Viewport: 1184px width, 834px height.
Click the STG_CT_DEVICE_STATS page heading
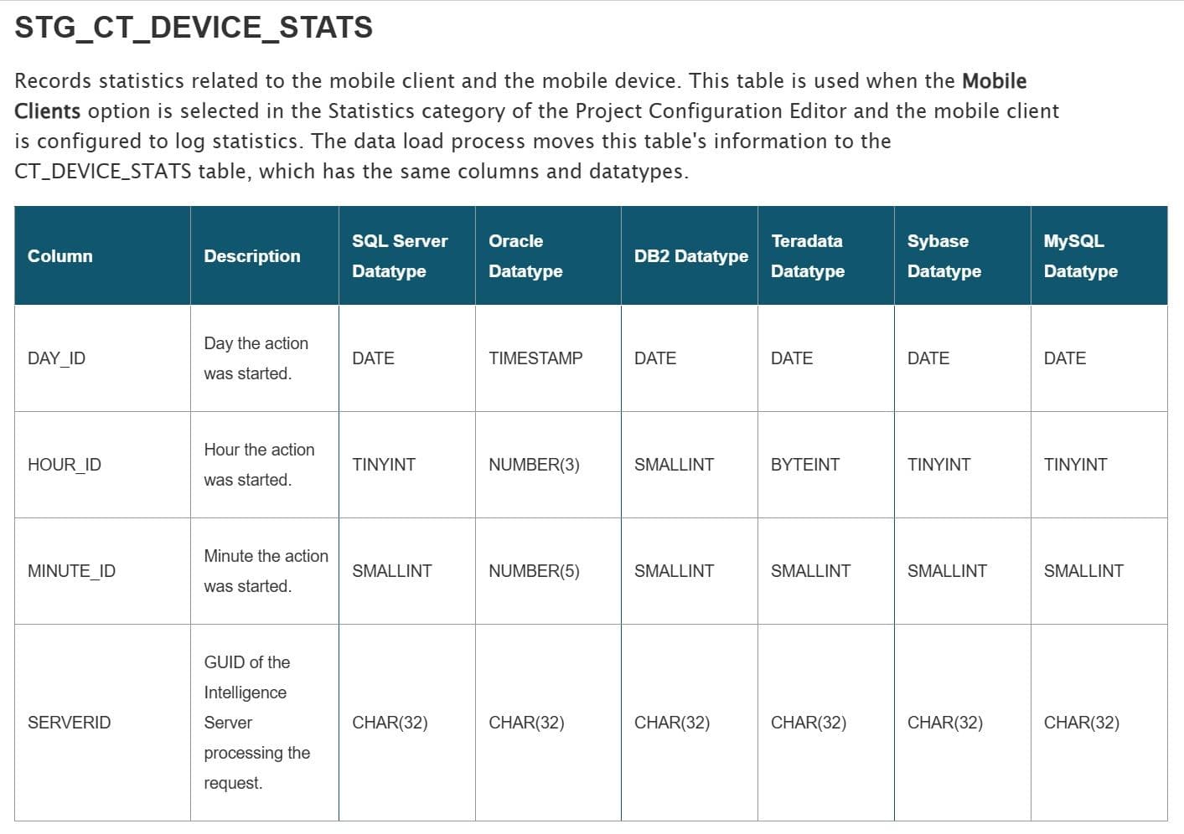(194, 28)
